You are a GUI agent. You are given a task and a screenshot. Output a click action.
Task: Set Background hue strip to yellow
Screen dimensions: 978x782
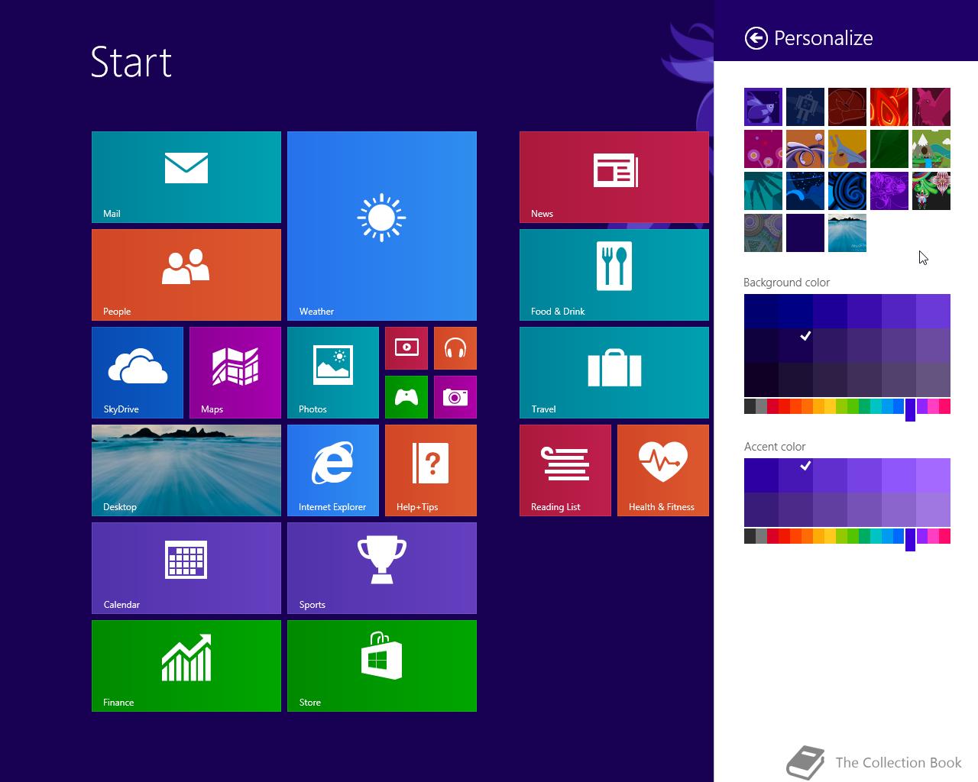point(830,406)
